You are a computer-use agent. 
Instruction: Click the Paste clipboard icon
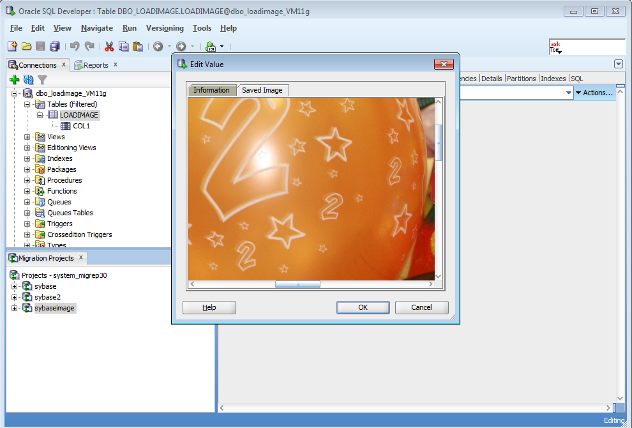138,47
